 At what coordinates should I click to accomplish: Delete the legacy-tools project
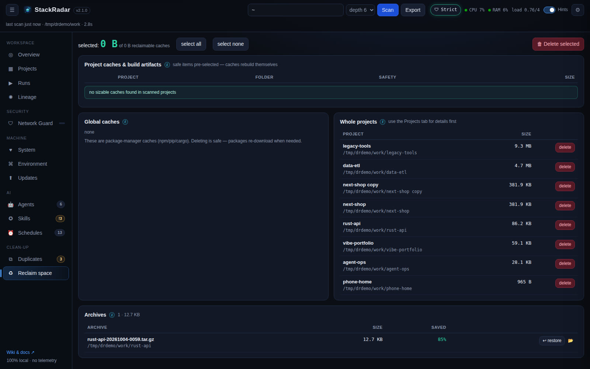click(x=565, y=147)
